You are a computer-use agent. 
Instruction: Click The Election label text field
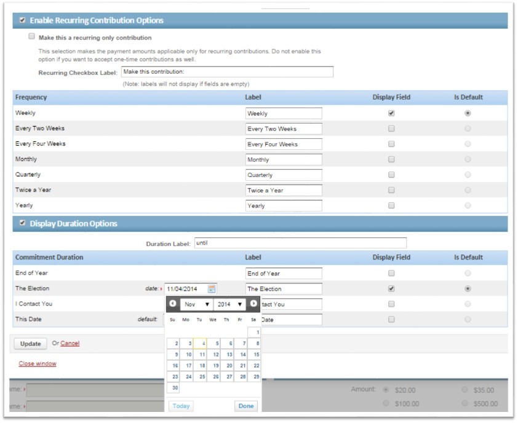coord(284,289)
